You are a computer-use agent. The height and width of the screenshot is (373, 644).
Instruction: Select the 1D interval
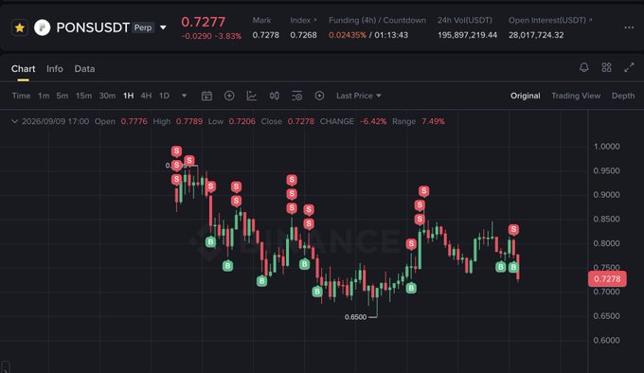click(164, 96)
